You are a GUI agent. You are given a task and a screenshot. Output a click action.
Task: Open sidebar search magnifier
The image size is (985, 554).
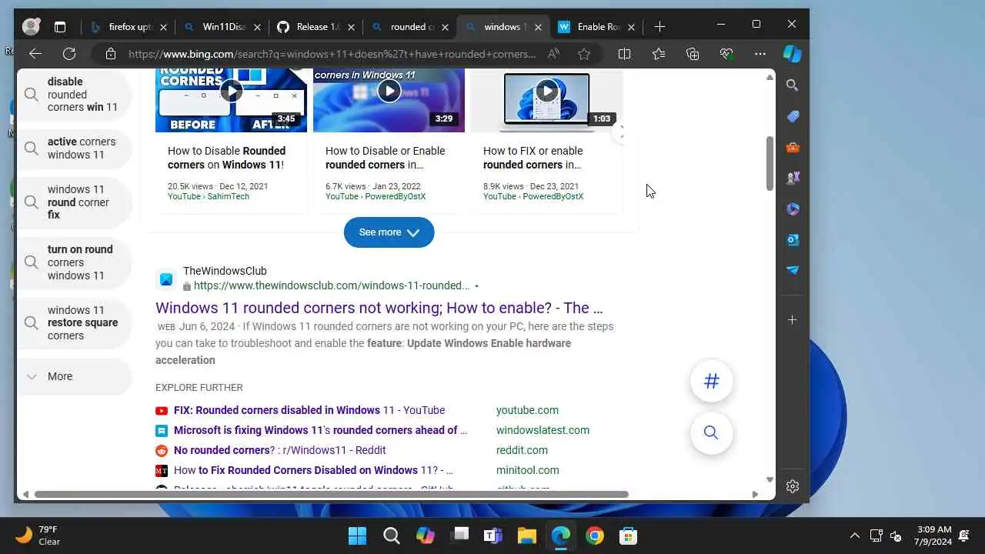[x=793, y=85]
